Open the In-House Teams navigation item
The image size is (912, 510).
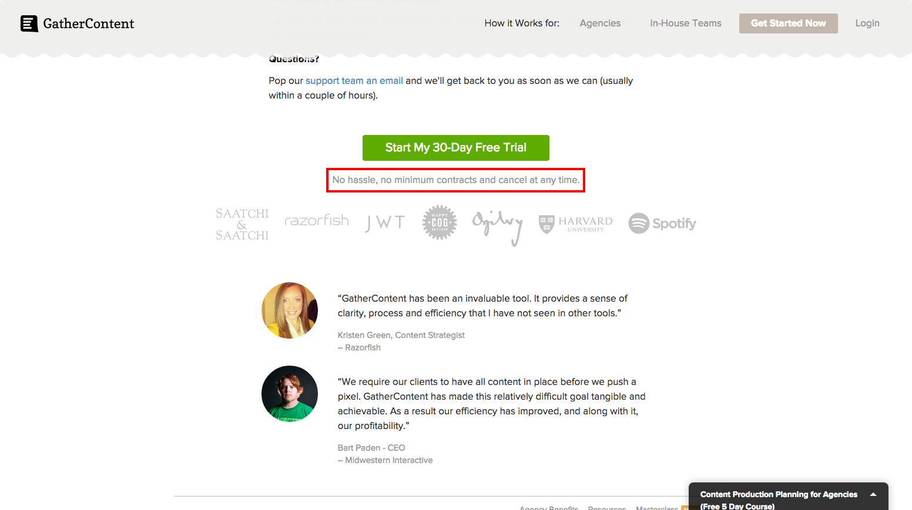[x=685, y=23]
